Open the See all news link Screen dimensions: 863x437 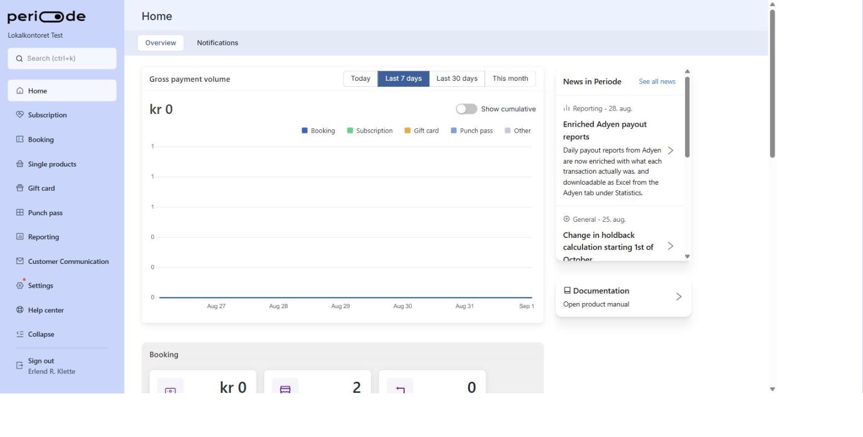coord(657,81)
